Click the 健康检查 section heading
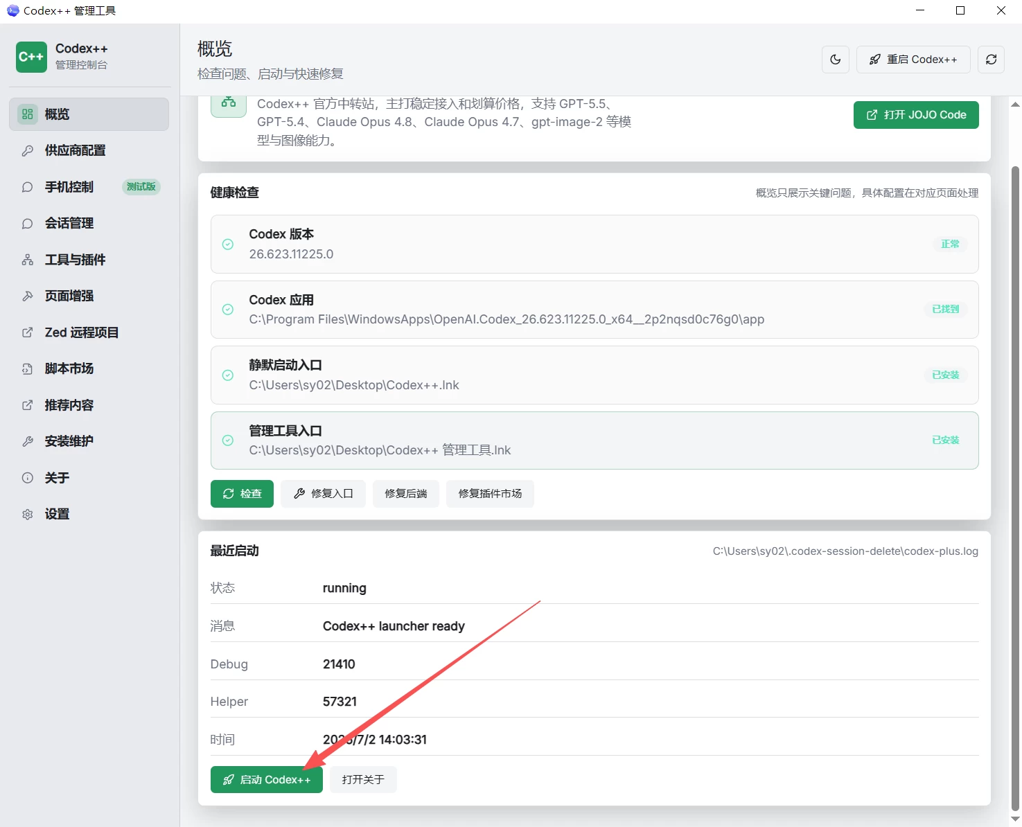The width and height of the screenshot is (1022, 827). [235, 193]
